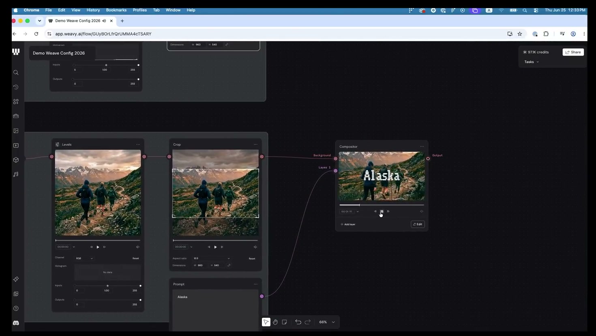This screenshot has width=596, height=336.
Task: Toggle the Compositor volume icon
Action: click(x=422, y=211)
